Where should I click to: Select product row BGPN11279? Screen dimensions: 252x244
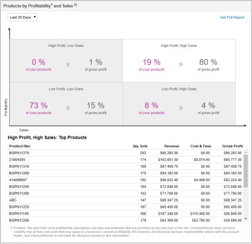[x=125, y=153]
